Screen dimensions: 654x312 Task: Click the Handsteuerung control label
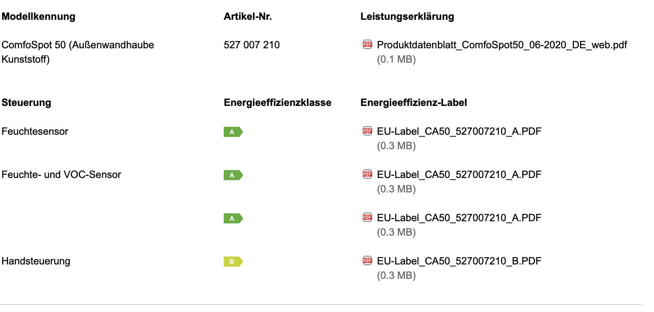pyautogui.click(x=36, y=261)
